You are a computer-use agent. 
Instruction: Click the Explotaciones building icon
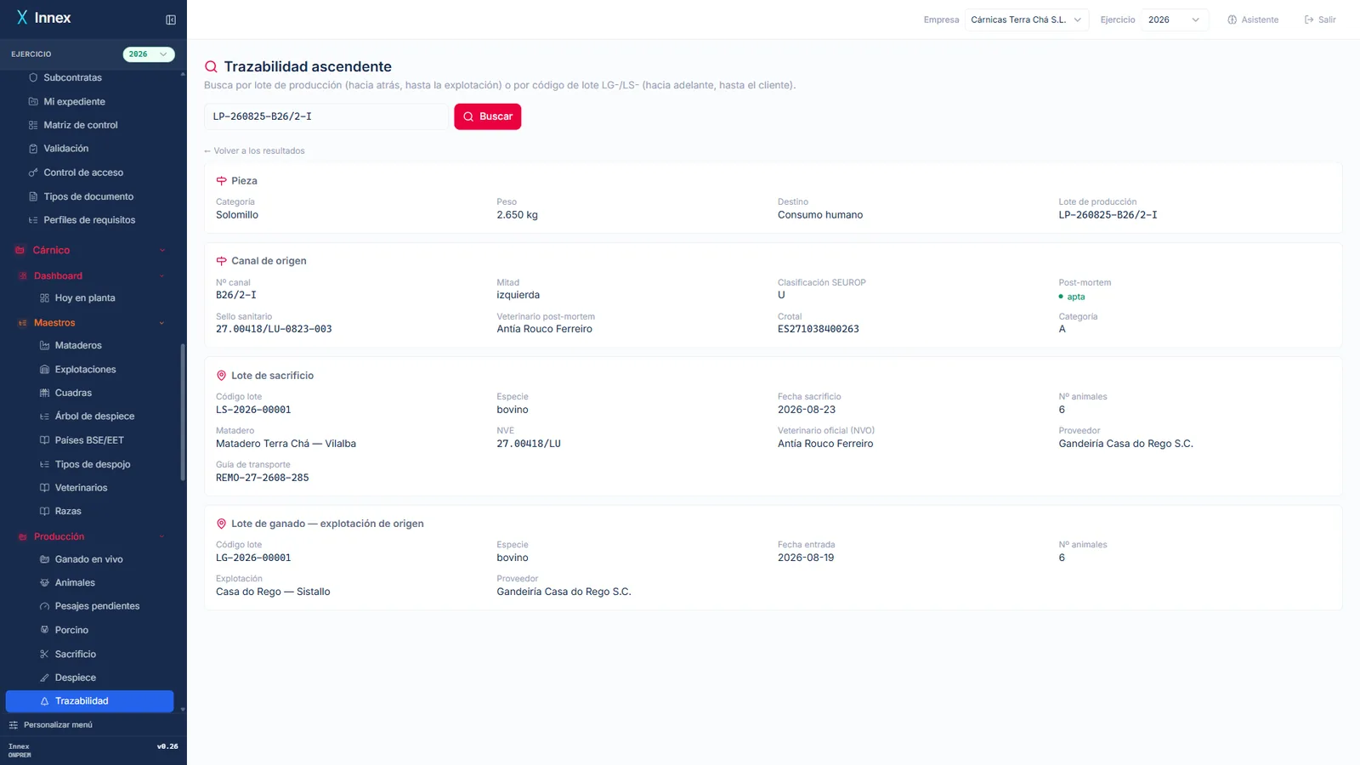click(44, 369)
